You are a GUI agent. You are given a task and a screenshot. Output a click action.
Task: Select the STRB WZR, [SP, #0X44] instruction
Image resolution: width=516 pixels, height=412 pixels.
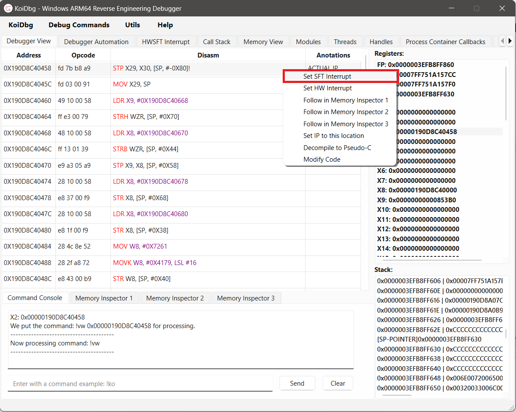[x=145, y=149]
